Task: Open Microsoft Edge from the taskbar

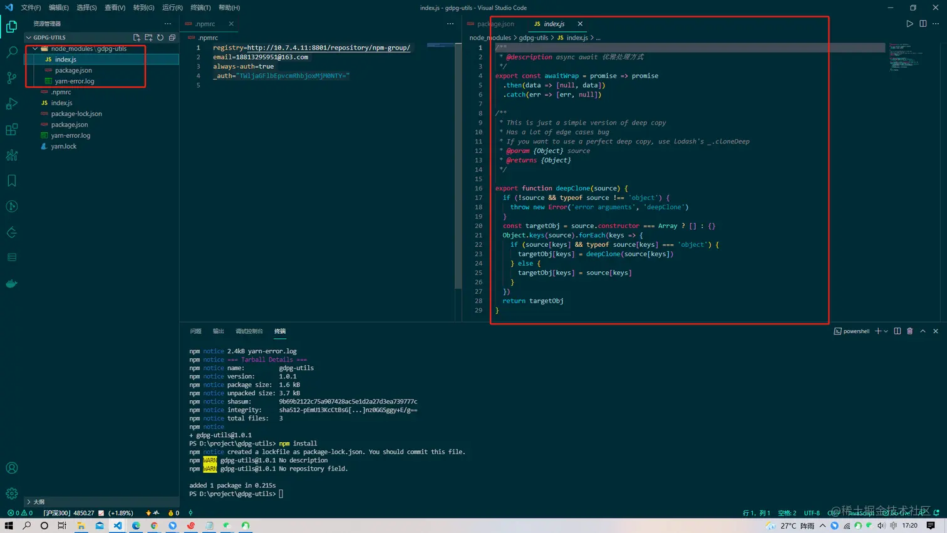Action: [x=136, y=525]
